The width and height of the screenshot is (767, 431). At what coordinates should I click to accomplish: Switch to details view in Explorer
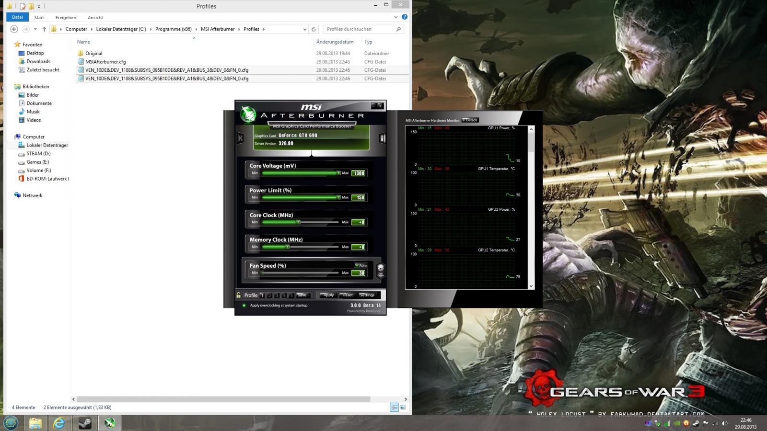tap(395, 408)
